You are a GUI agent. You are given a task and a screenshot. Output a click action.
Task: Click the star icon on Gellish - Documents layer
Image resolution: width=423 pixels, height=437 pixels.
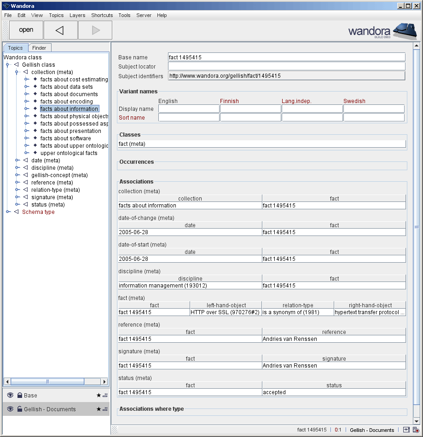pos(99,409)
